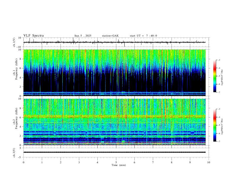235x182 pixels.
Task: Click the ch.2 spectrogram color bar
Action: coord(215,125)
